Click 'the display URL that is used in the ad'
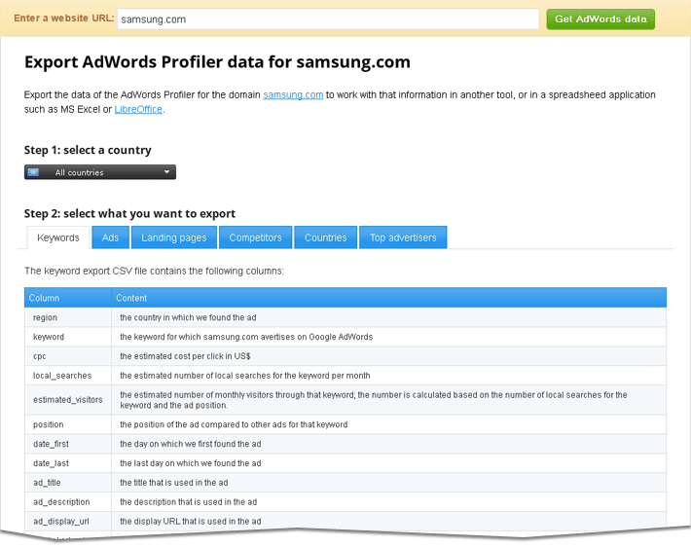691x547 pixels. point(191,522)
